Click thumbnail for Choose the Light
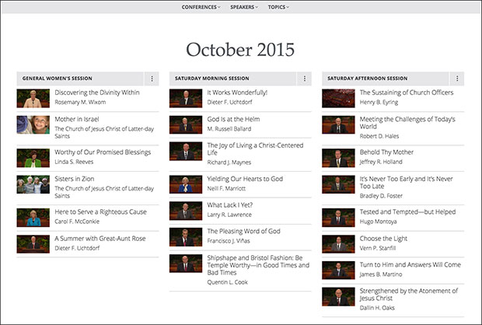The width and height of the screenshot is (482, 325). (338, 244)
